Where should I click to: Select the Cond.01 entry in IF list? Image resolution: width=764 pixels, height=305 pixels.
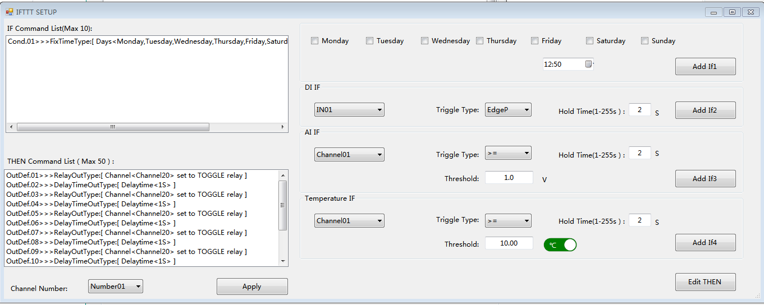[x=147, y=41]
